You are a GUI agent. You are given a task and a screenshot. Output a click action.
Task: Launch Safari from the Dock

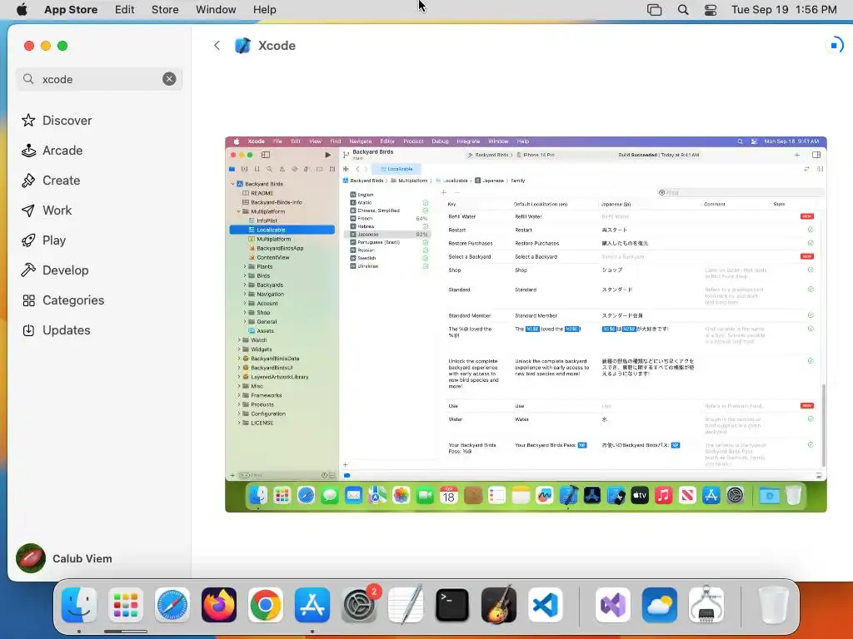click(x=172, y=605)
